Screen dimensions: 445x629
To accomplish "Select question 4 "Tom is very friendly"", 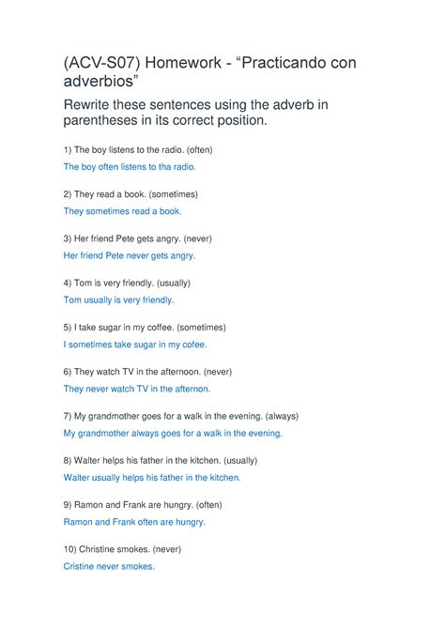I will tap(127, 284).
